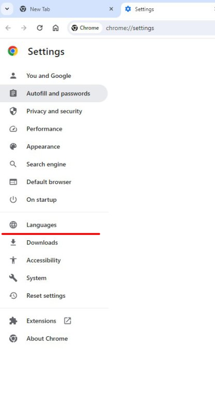The width and height of the screenshot is (215, 415).
Task: Close the New Tab tab
Action: point(111,9)
